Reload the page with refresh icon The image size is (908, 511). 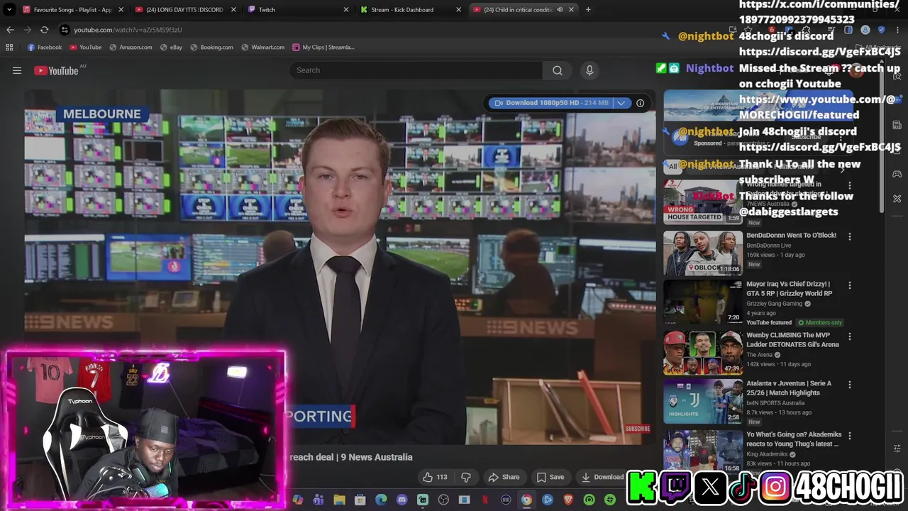44,30
